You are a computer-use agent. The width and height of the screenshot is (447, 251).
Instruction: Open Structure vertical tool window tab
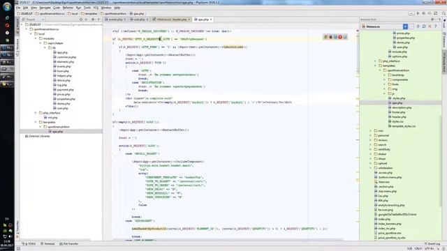tap(17, 47)
